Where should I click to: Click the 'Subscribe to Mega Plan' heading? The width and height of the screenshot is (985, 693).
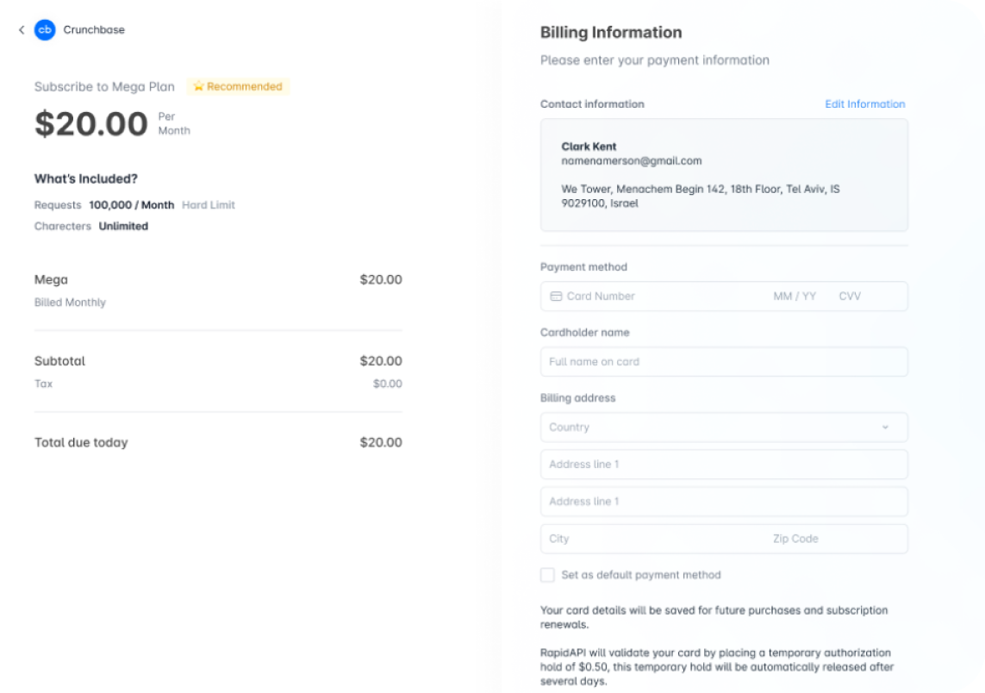pyautogui.click(x=103, y=86)
